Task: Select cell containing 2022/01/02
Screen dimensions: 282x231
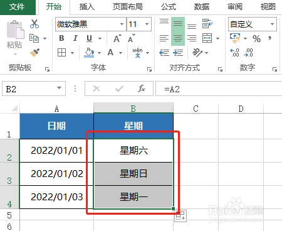Action: click(56, 174)
